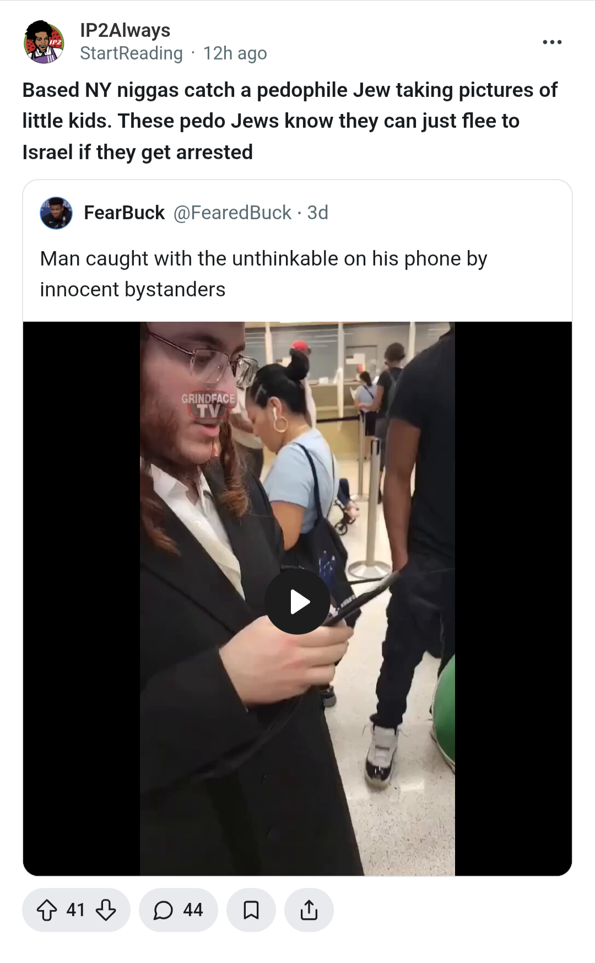
Task: Open the IP2Always profile avatar
Action: (44, 42)
